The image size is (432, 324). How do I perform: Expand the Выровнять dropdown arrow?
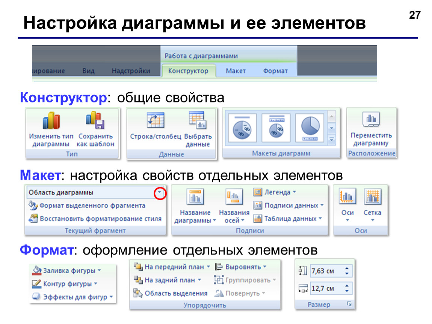tap(265, 267)
